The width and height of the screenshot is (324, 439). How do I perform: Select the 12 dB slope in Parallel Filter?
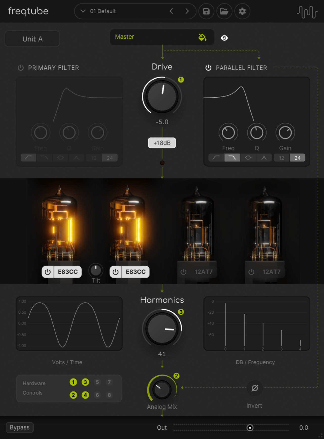pos(282,158)
